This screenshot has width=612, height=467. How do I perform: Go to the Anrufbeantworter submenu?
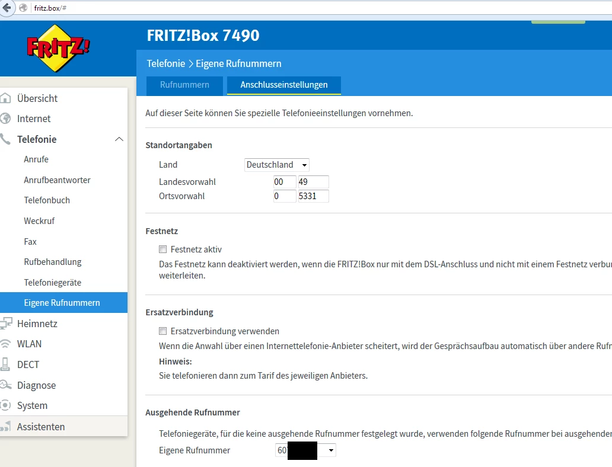57,180
